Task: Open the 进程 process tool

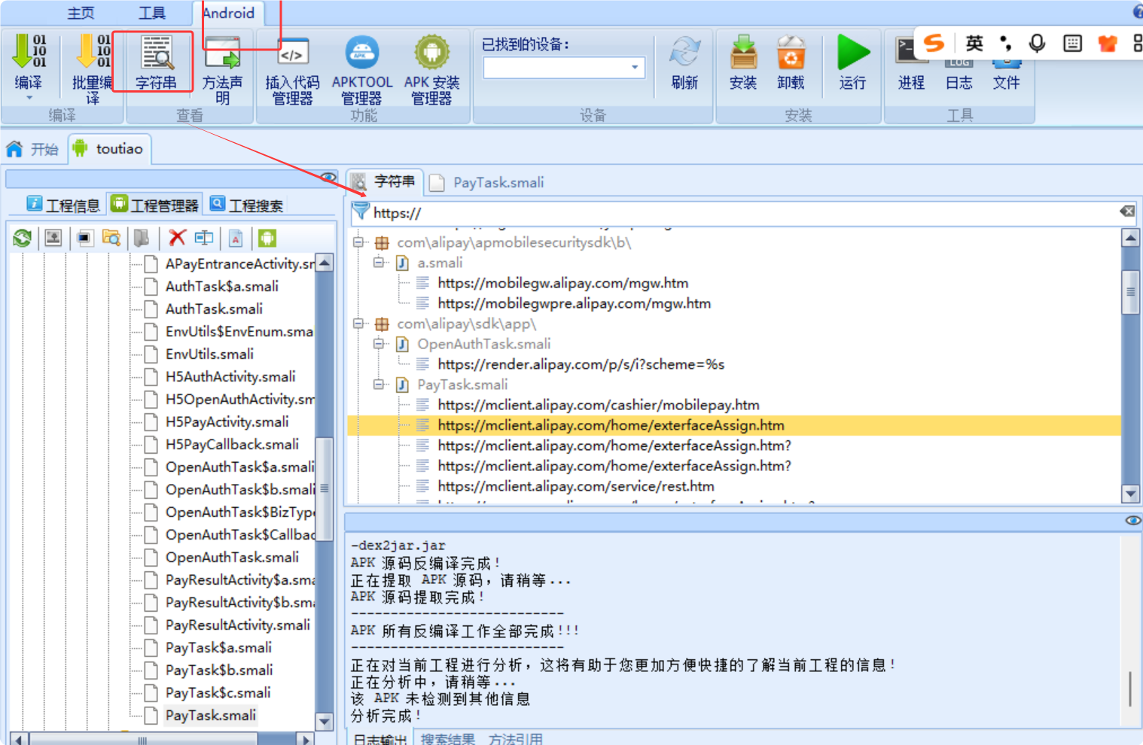Action: tap(911, 62)
